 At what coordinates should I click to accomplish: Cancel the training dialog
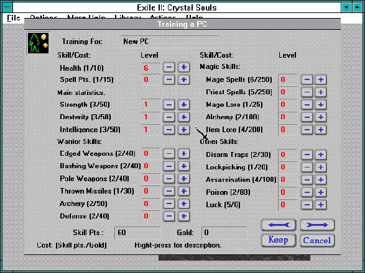coord(317,240)
